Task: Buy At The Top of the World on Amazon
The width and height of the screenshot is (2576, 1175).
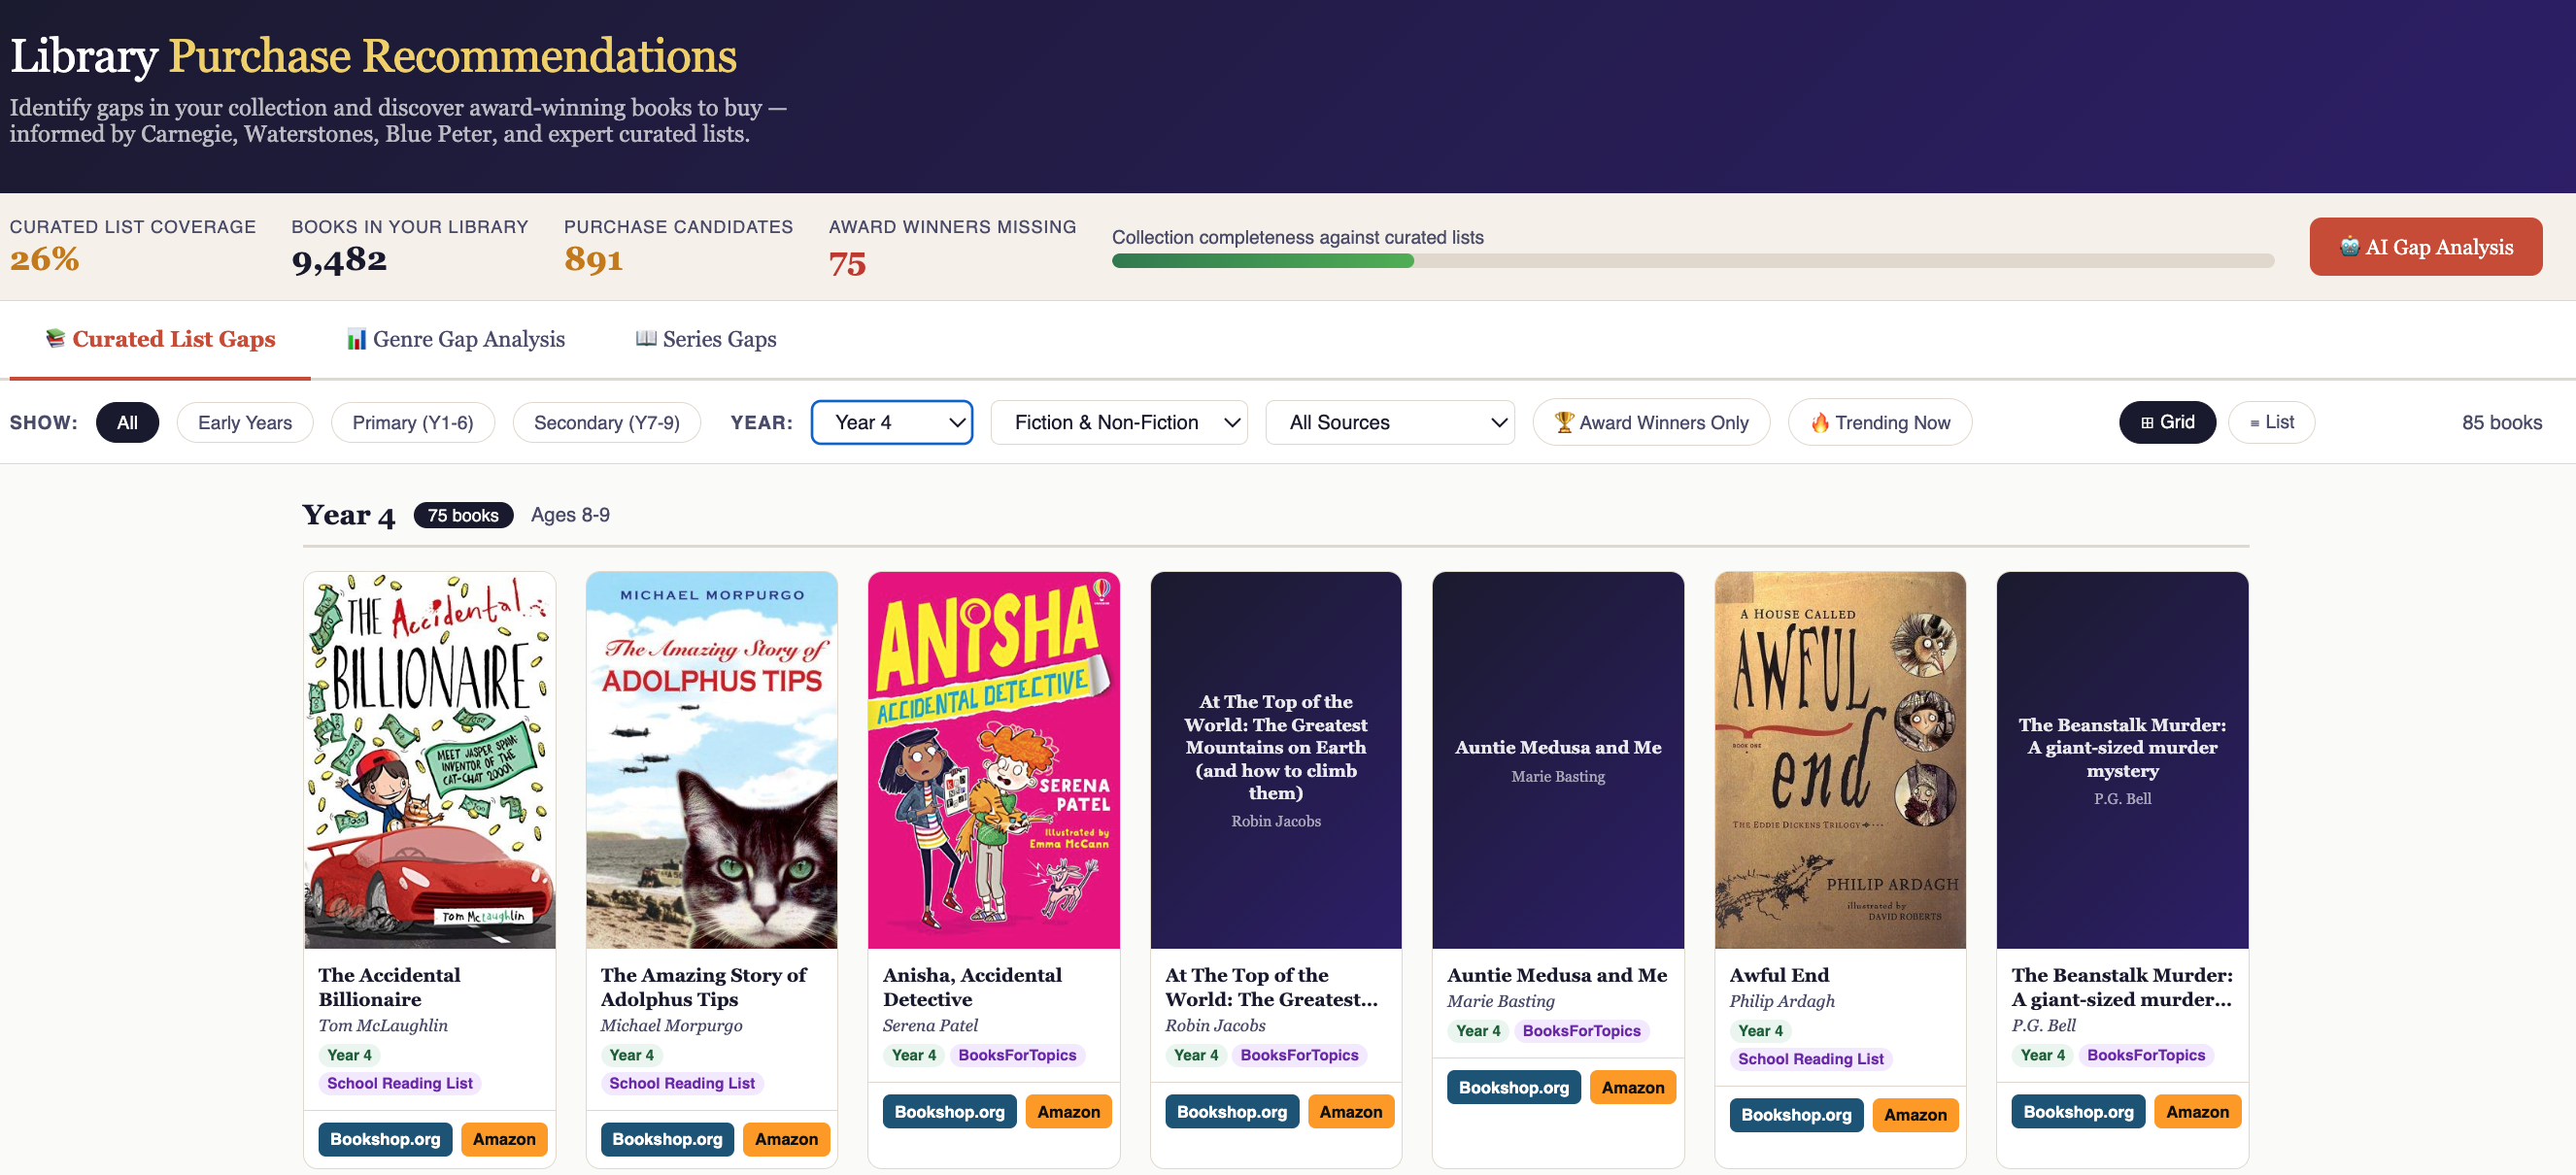Action: (1350, 1112)
